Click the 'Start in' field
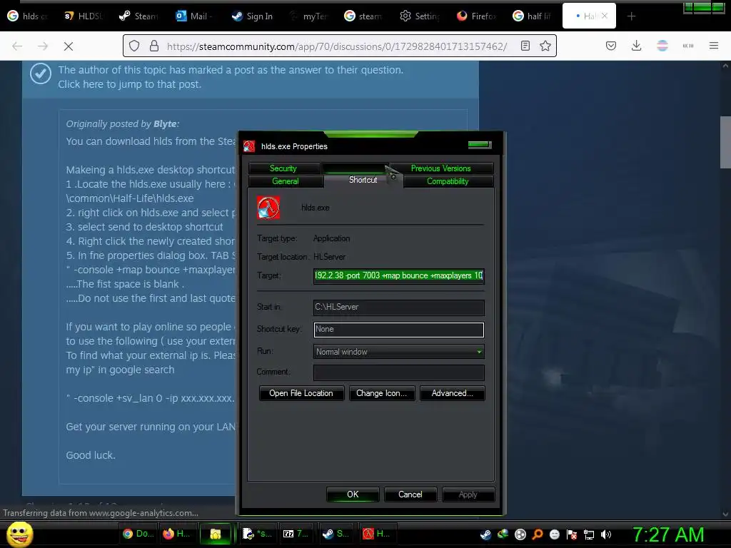Viewport: 731px width, 548px height. 398,307
